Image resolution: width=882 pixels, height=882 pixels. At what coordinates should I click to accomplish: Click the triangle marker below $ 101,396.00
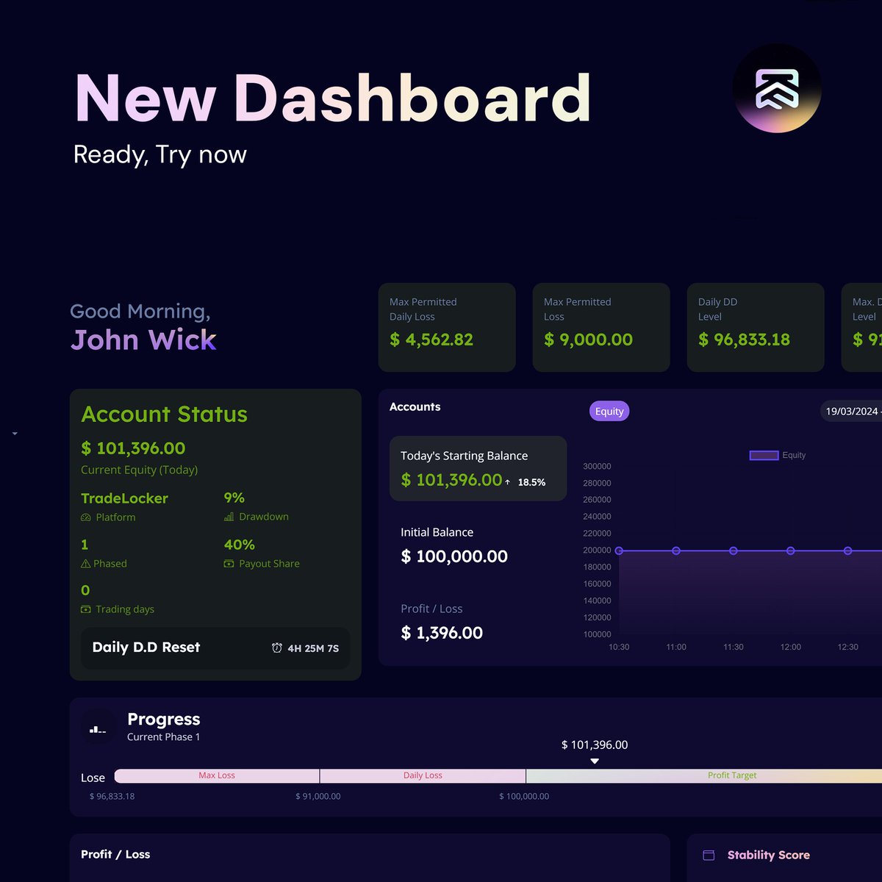coord(595,761)
